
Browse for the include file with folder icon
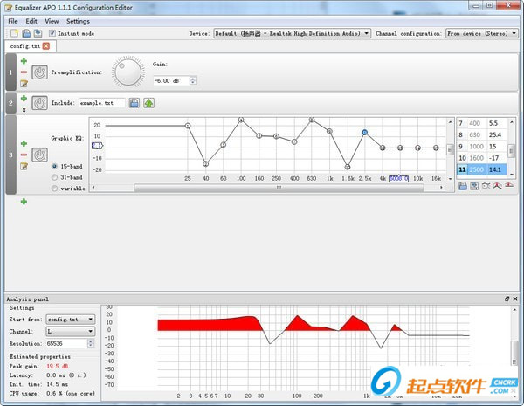(x=134, y=103)
